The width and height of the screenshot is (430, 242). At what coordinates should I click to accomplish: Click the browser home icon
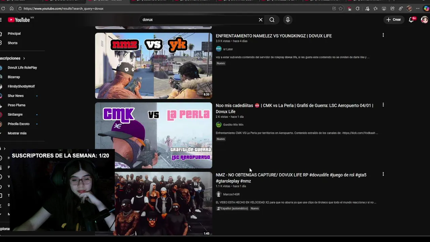click(x=11, y=8)
